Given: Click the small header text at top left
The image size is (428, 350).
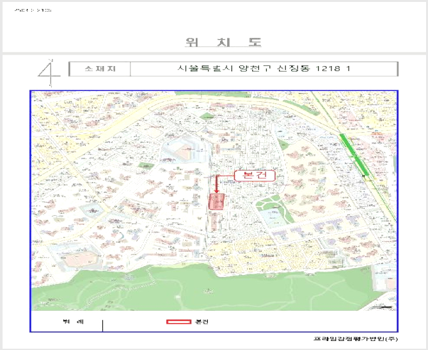Looking at the screenshot, I should pos(33,10).
